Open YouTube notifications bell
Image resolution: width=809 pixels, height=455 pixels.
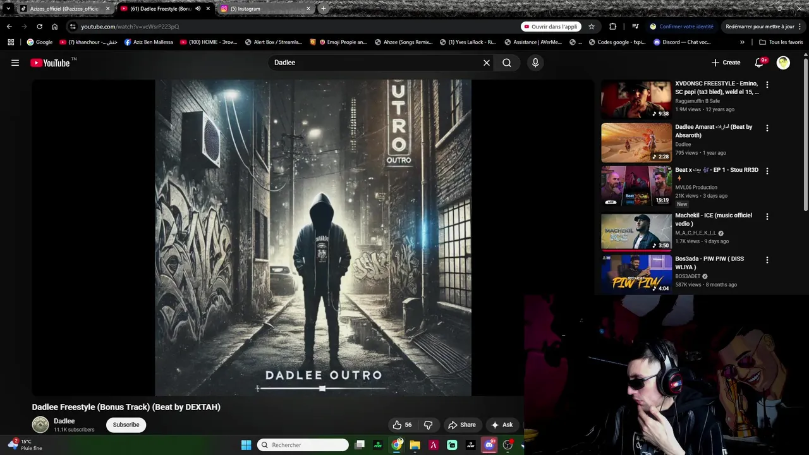point(760,63)
